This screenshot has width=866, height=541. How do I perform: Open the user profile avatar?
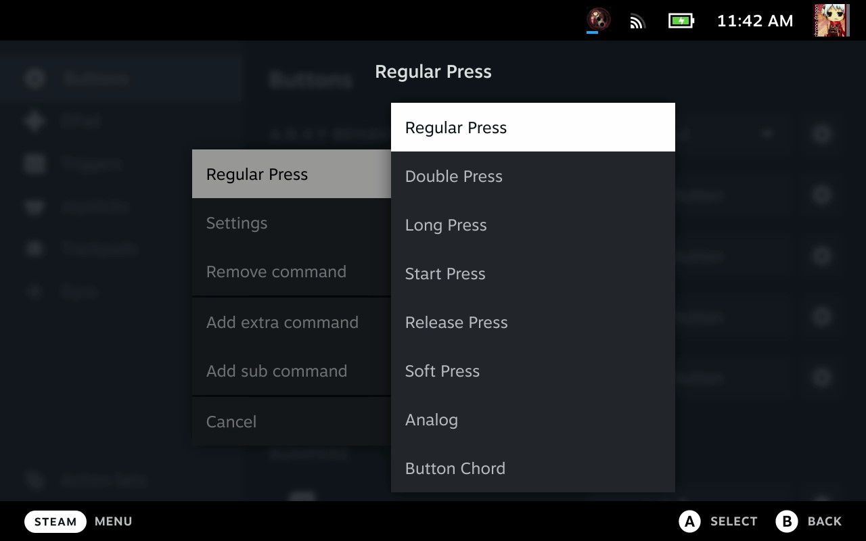point(831,20)
